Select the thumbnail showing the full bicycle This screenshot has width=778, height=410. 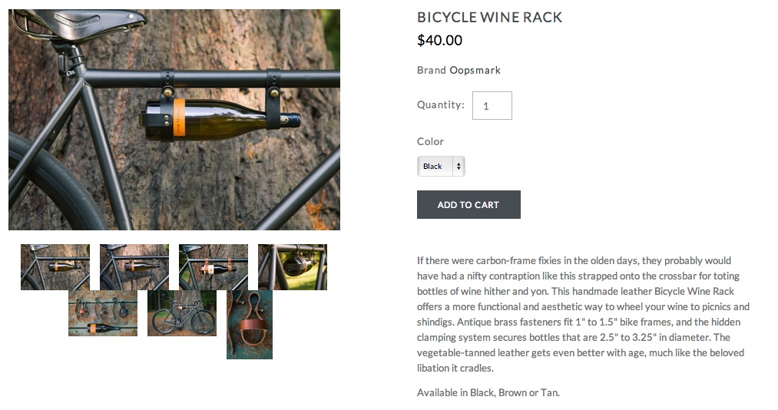tap(181, 312)
